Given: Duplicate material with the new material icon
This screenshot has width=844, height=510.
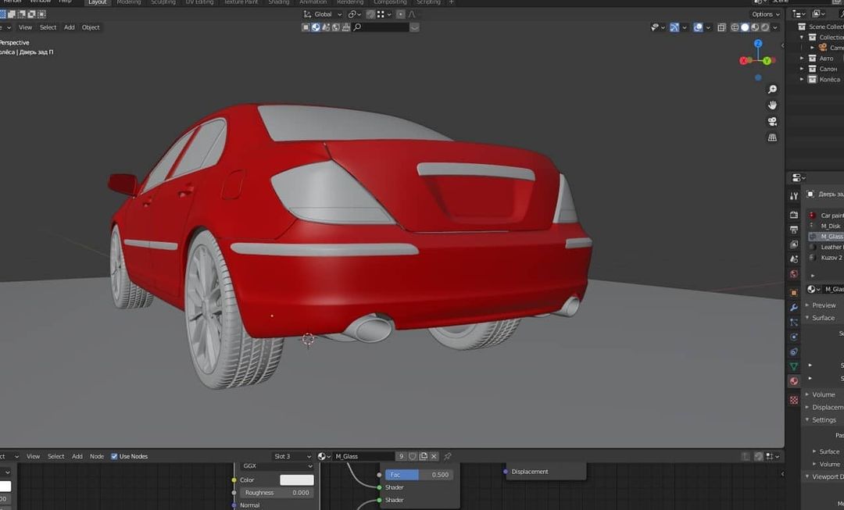Looking at the screenshot, I should (423, 456).
